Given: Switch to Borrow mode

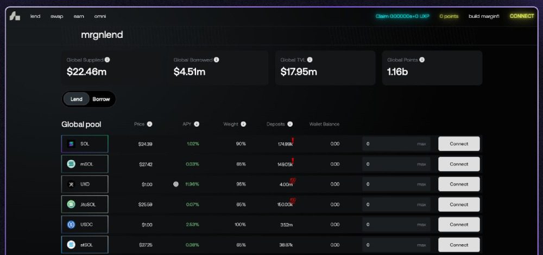Looking at the screenshot, I should 101,99.
